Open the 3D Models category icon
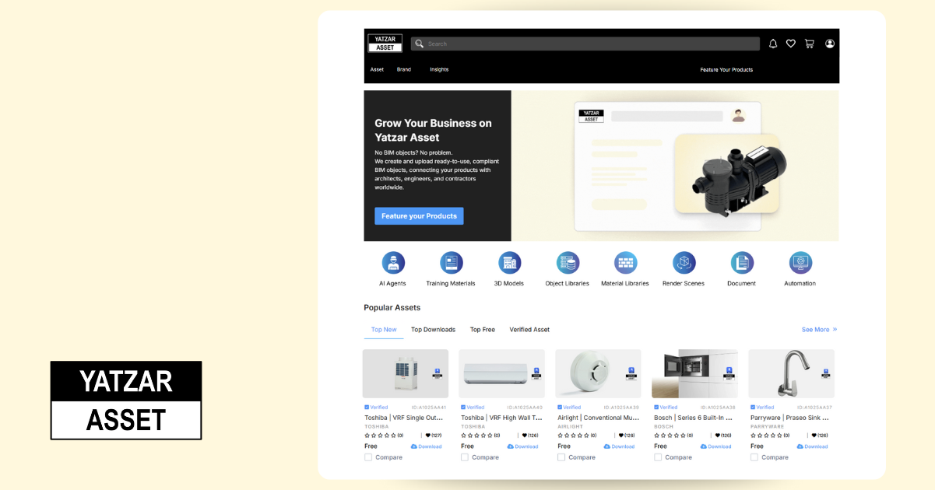935x490 pixels. (509, 263)
